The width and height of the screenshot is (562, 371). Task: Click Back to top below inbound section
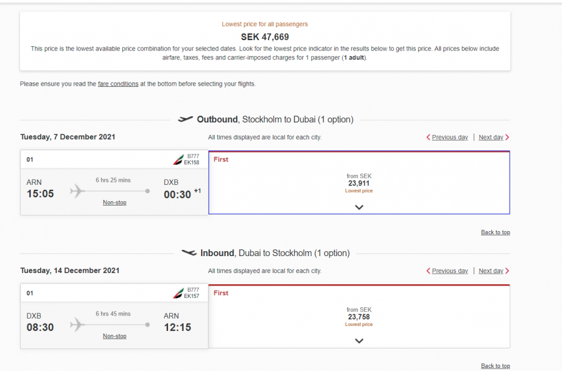[495, 366]
